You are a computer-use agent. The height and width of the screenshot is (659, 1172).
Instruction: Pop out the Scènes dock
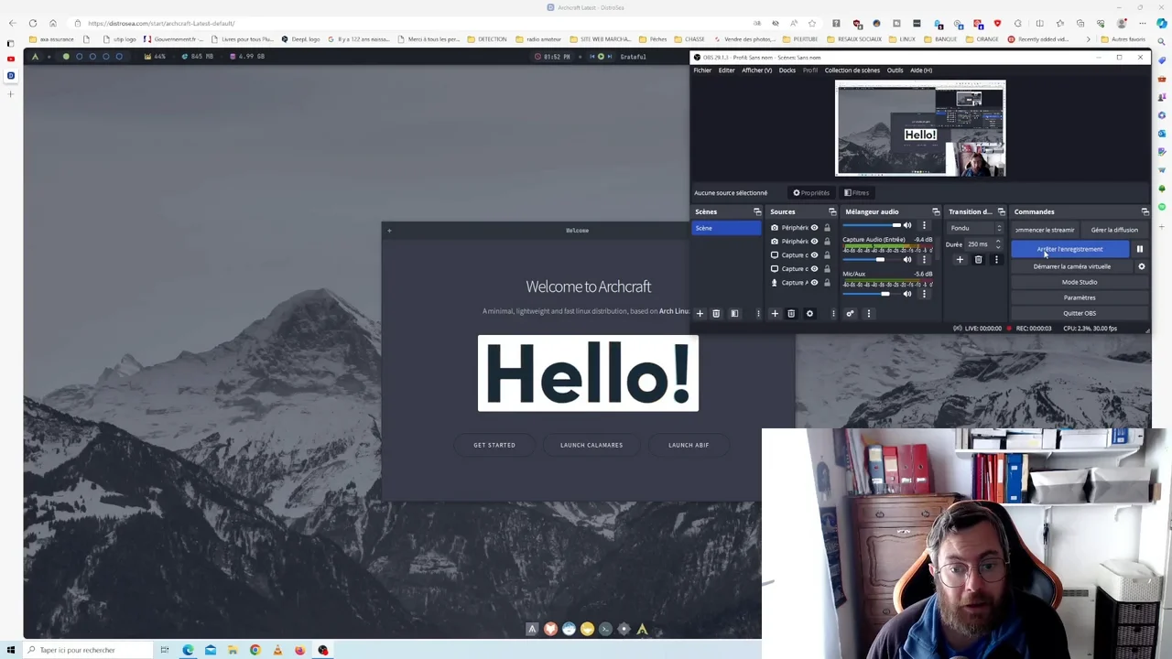coord(757,211)
